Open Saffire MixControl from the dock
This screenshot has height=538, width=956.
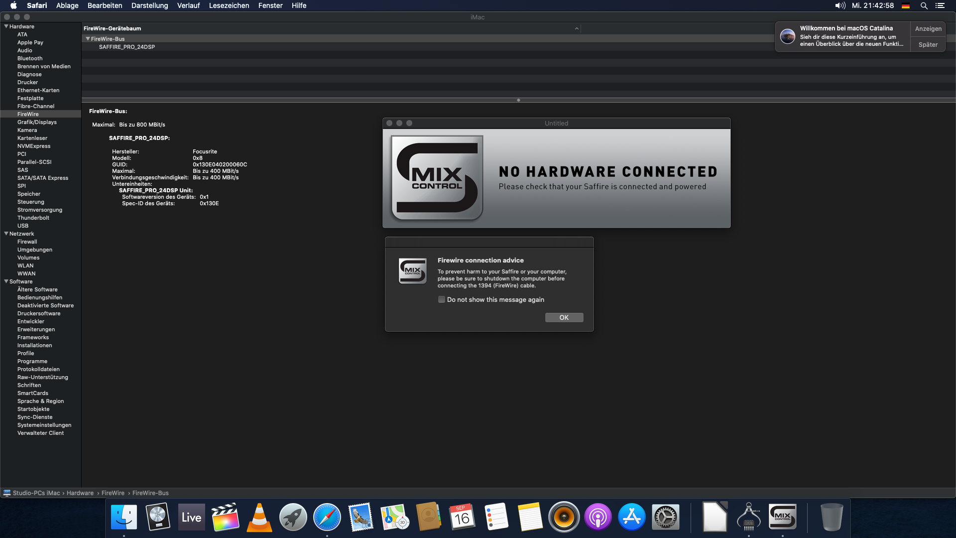782,517
